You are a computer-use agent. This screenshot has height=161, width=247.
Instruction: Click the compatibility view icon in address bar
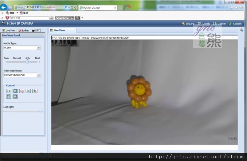point(72,7)
